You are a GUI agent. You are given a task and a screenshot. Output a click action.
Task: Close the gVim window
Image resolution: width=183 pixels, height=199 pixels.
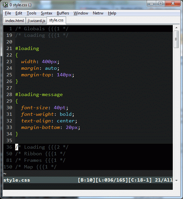(x=173, y=3)
